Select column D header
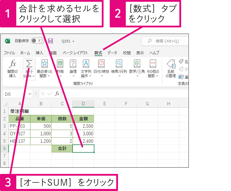231x191 pixels. [83, 104]
